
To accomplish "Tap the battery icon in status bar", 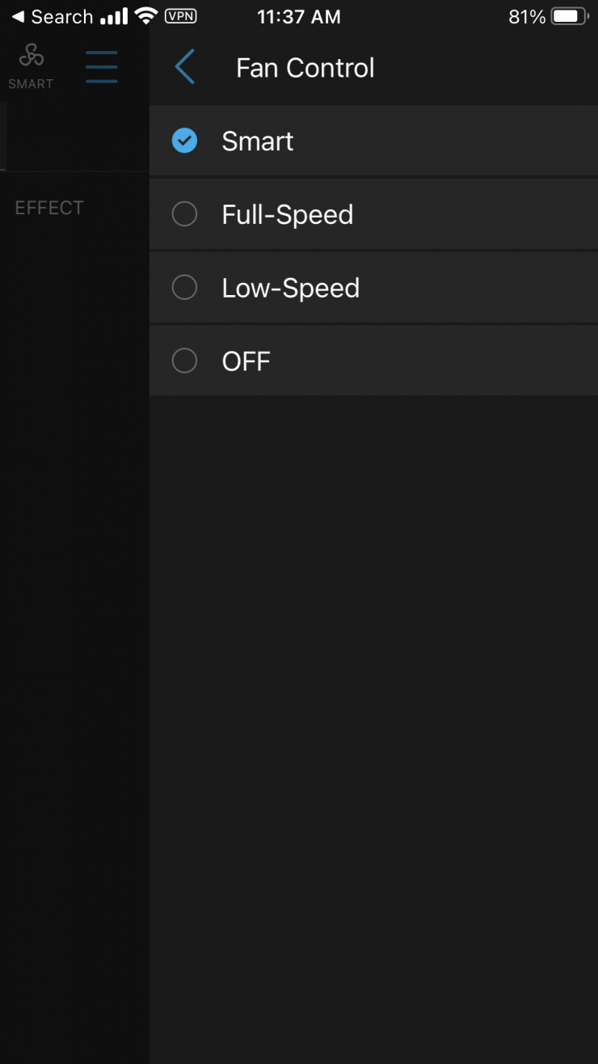I will point(571,16).
